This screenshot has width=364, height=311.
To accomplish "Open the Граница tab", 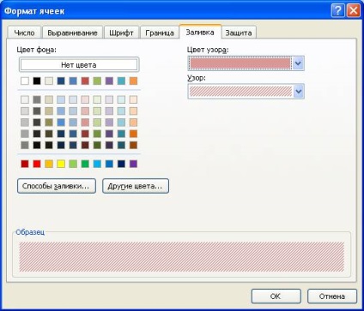I will tap(160, 33).
